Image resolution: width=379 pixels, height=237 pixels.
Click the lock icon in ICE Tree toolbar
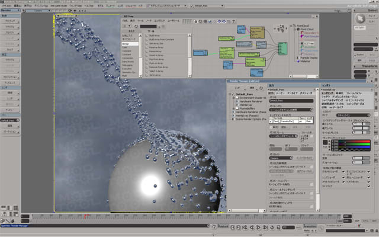click(x=196, y=21)
